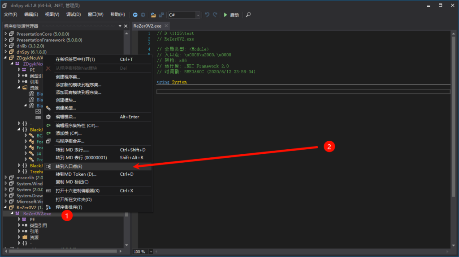Expand the dnSpy (6.1.8.0) node
Image resolution: width=459 pixels, height=257 pixels.
tap(5, 52)
